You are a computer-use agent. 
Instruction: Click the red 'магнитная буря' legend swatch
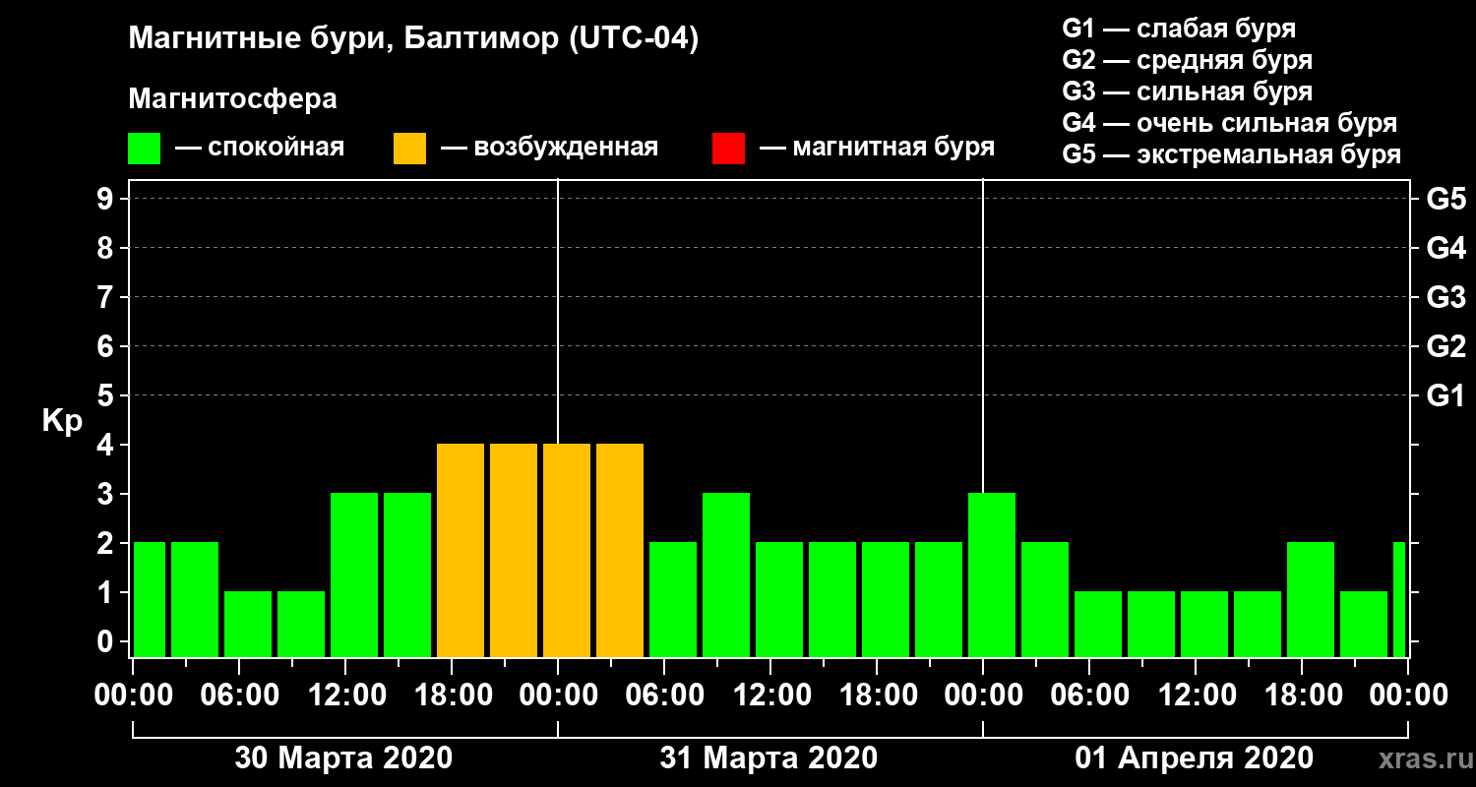[729, 149]
